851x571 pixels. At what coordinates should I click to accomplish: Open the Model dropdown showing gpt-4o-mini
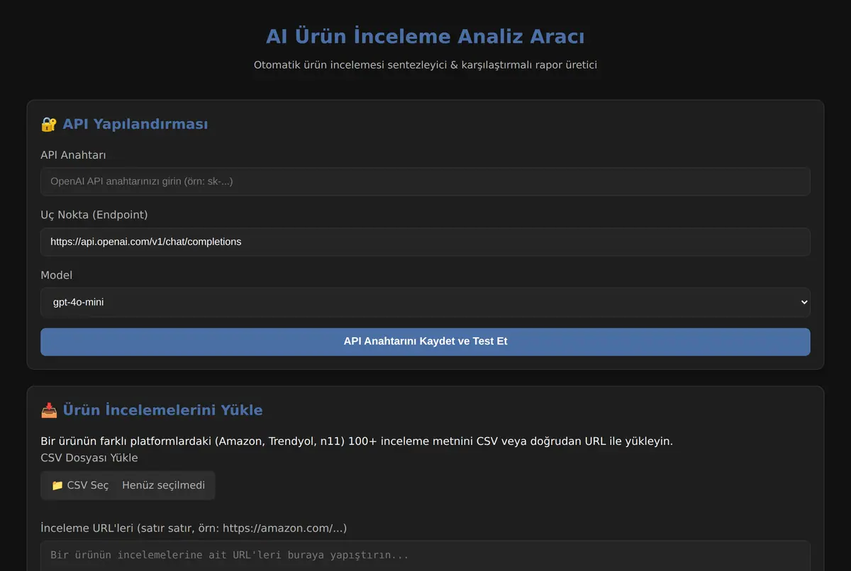point(425,302)
